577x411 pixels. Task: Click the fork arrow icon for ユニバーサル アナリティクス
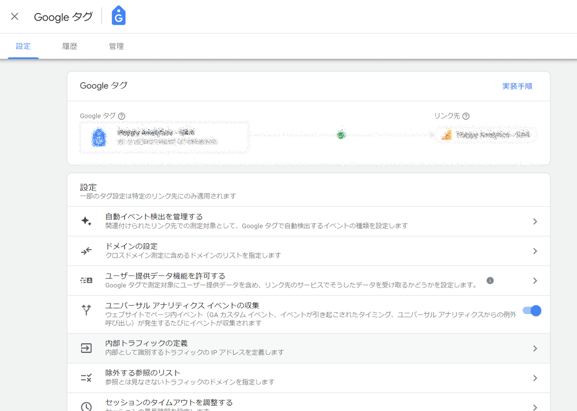(x=86, y=310)
